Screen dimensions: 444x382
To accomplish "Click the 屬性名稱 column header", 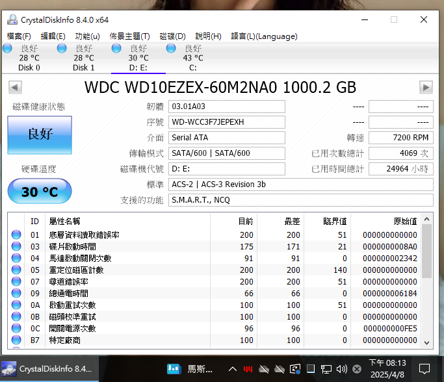I will tap(127, 222).
